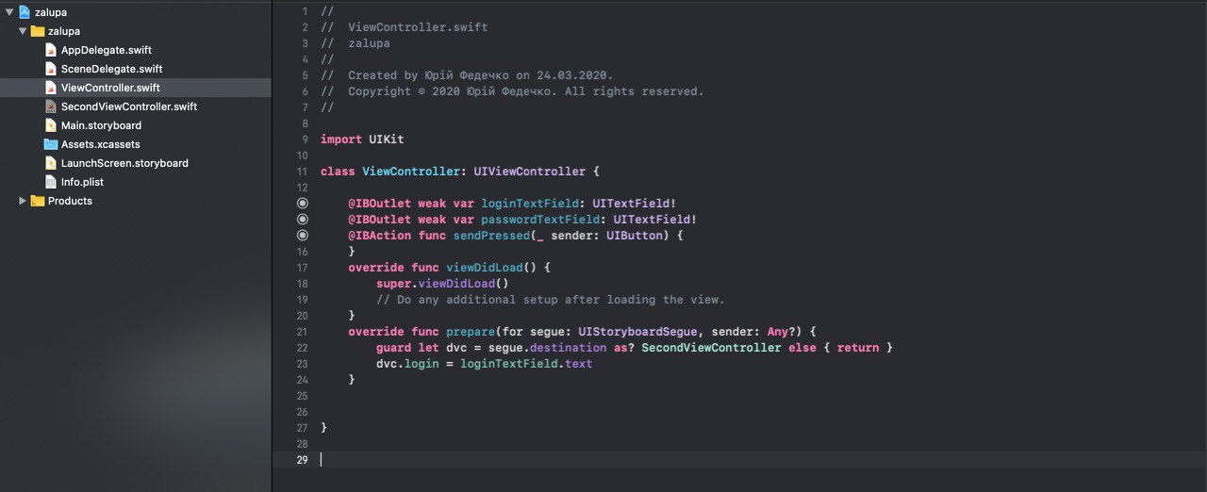Click the zalupa project blueprint icon
This screenshot has height=492, width=1207.
[x=25, y=12]
